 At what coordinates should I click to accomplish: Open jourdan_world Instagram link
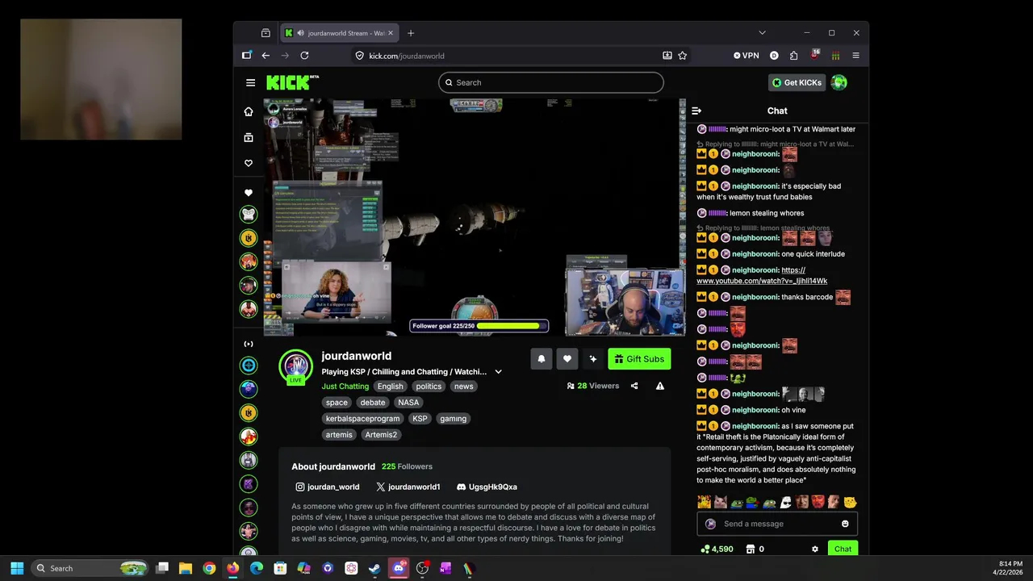[328, 487]
